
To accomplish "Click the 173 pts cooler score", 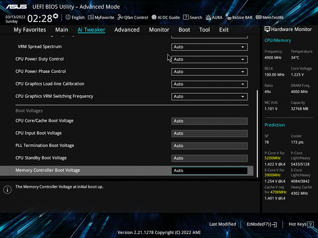I will (x=297, y=142).
